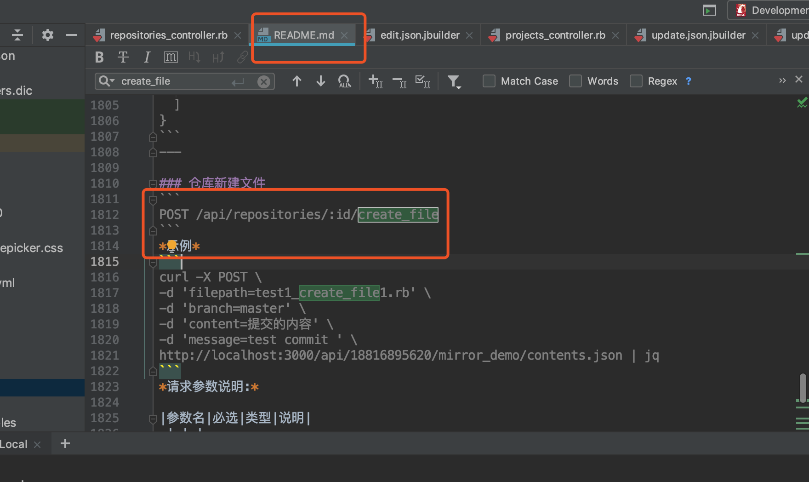The height and width of the screenshot is (482, 809).
Task: Collapse fold marker at line 1813
Action: pyautogui.click(x=153, y=231)
